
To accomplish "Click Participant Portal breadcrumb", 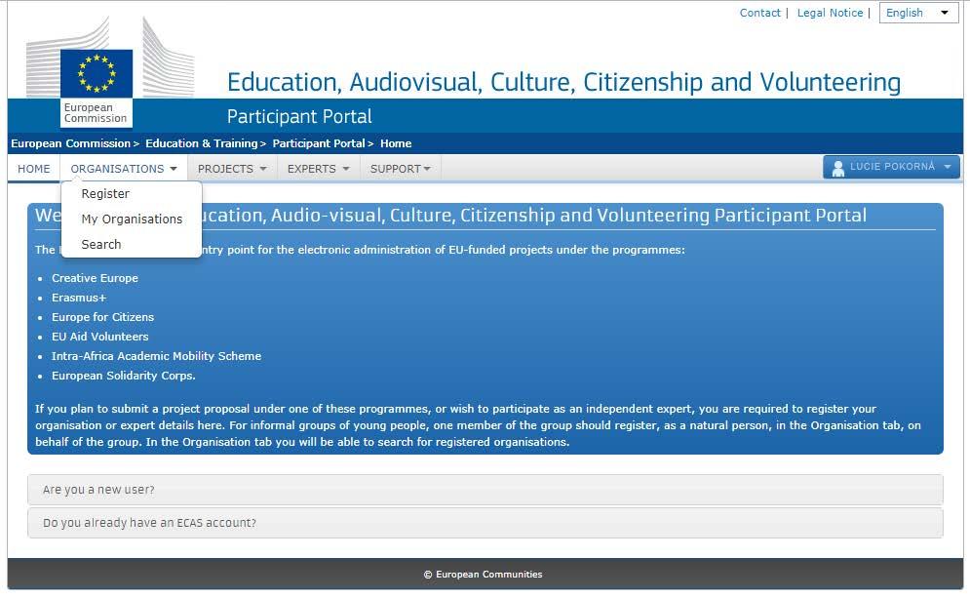I will 319,143.
